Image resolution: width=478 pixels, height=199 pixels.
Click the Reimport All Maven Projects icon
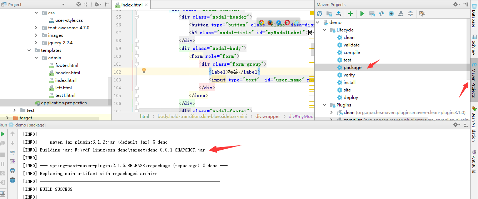319,14
